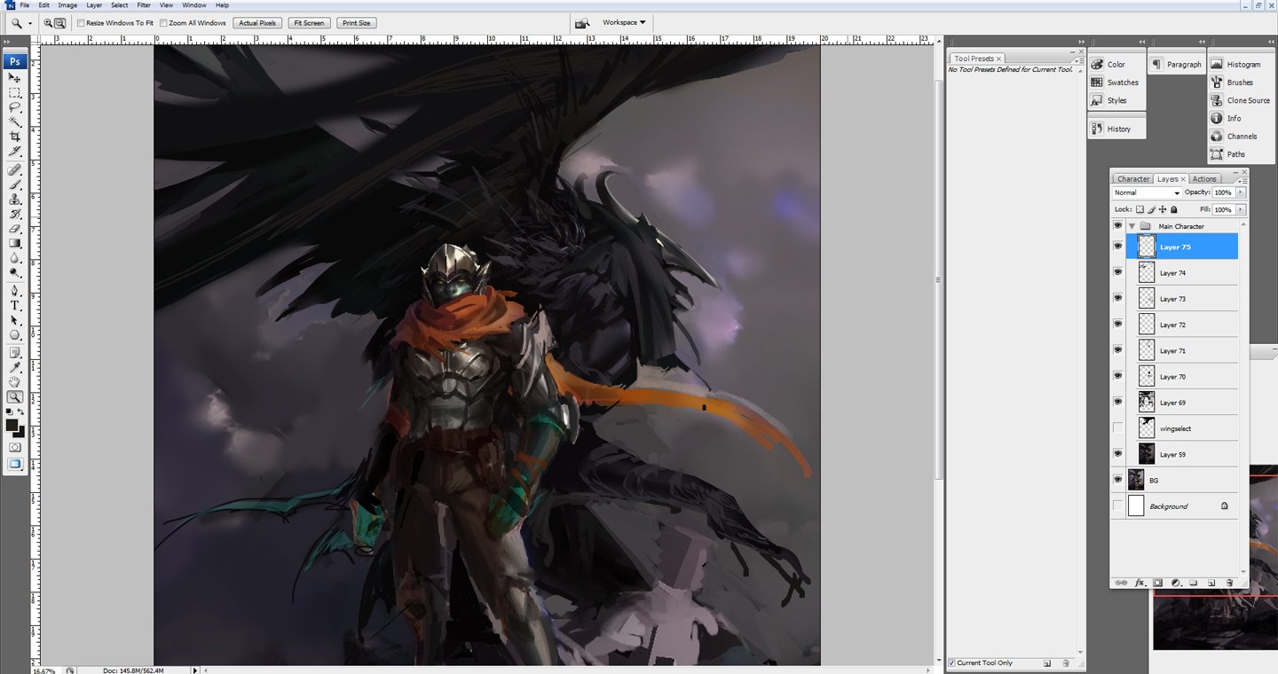Collapse the Main Character group
The height and width of the screenshot is (674, 1278).
(1132, 226)
